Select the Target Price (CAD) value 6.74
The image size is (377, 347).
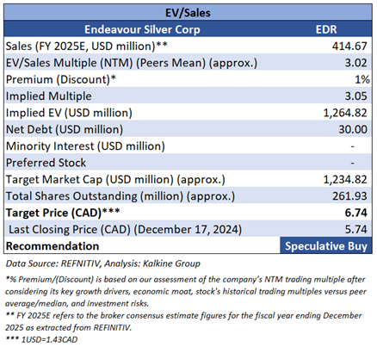[355, 213]
